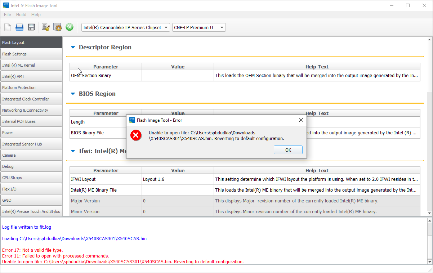Click the Descriptor Region Value column header
This screenshot has width=433, height=273.
[178, 67]
